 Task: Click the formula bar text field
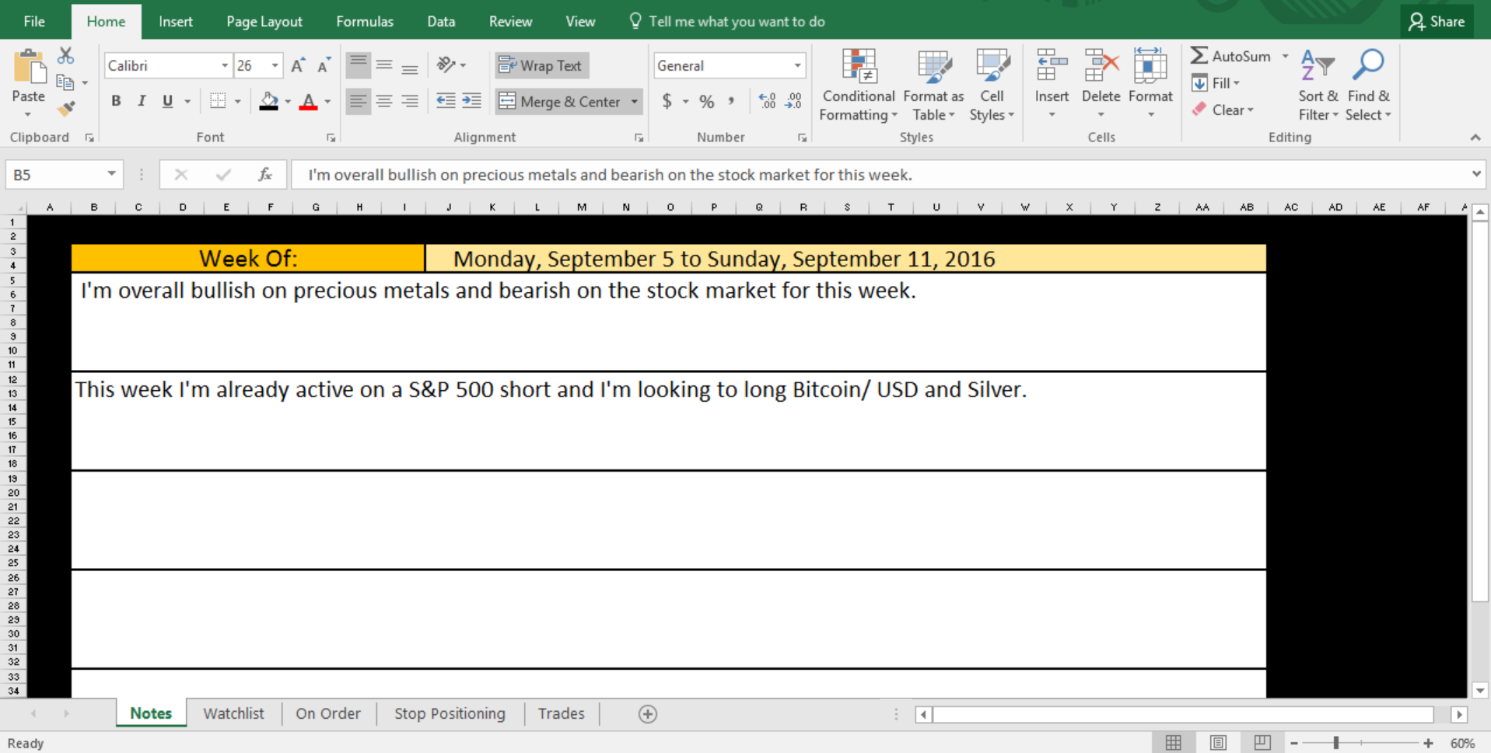(x=879, y=175)
